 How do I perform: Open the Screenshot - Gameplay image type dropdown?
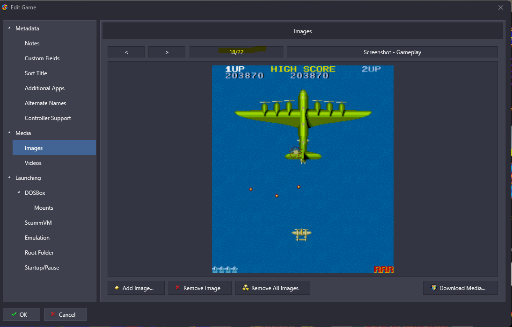coord(392,52)
